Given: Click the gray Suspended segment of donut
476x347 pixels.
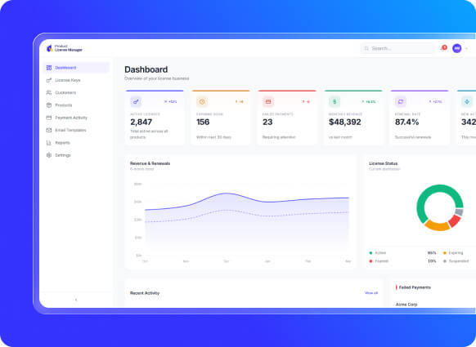Looking at the screenshot, I should pyautogui.click(x=460, y=211).
